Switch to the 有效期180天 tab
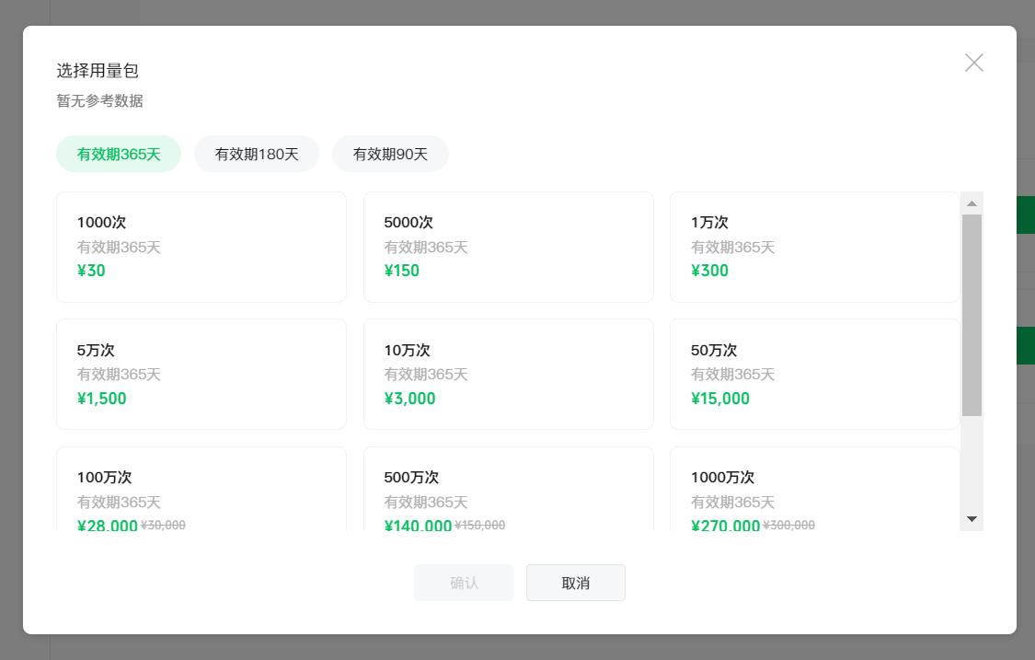 tap(257, 154)
